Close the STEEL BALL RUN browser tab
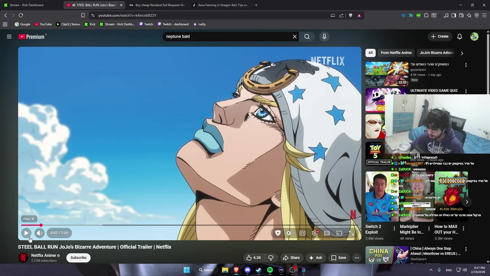Image resolution: width=490 pixels, height=276 pixels. 121,5
